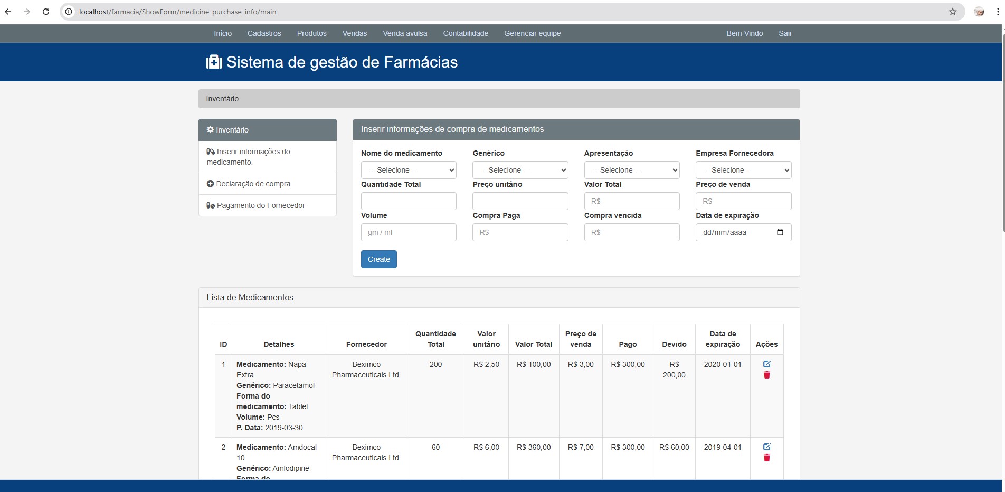Click the trash icon for Amdocal 10

coord(766,458)
